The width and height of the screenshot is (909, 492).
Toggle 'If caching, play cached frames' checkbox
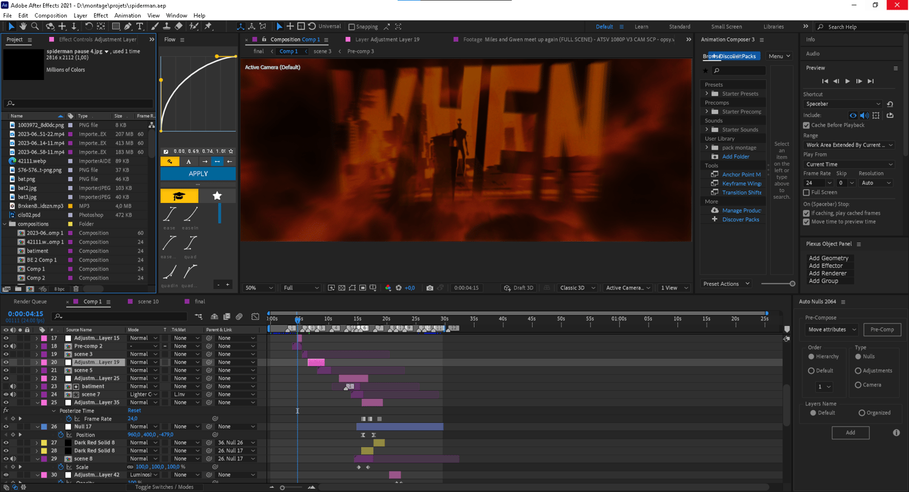pyautogui.click(x=806, y=213)
